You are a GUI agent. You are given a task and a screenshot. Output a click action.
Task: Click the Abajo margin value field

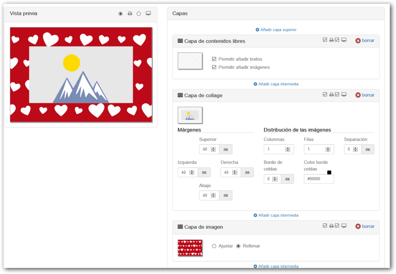point(209,195)
